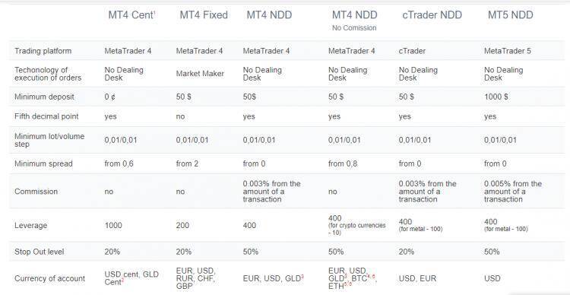Viewport: 570px width, 295px height.
Task: Click the Fifth decimal point row label
Action: pos(46,116)
